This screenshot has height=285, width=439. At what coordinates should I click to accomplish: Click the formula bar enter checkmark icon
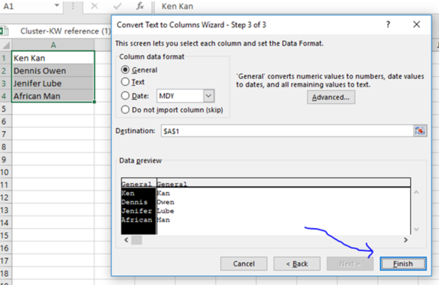coord(117,6)
